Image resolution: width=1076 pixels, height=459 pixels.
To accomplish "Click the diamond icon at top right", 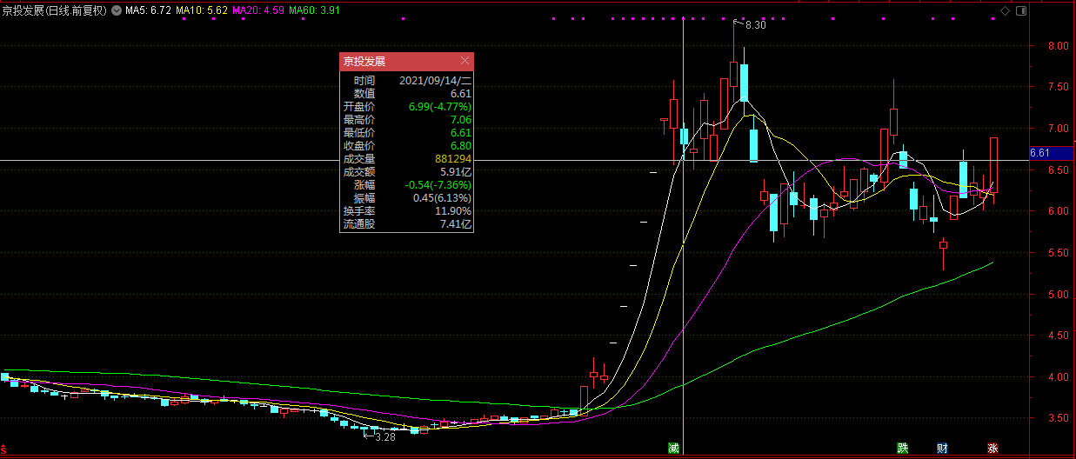I will 1006,10.
